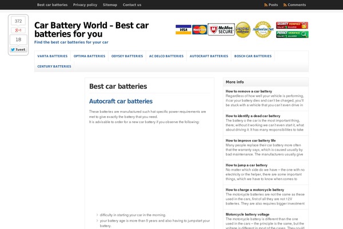Click the Posts feed link text
Viewport: 343px width, 229px height.
click(x=273, y=5)
